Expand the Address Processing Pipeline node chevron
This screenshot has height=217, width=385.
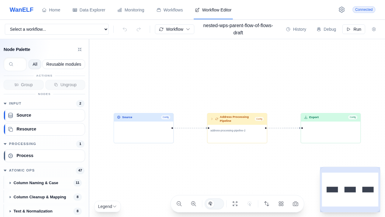tap(212, 119)
